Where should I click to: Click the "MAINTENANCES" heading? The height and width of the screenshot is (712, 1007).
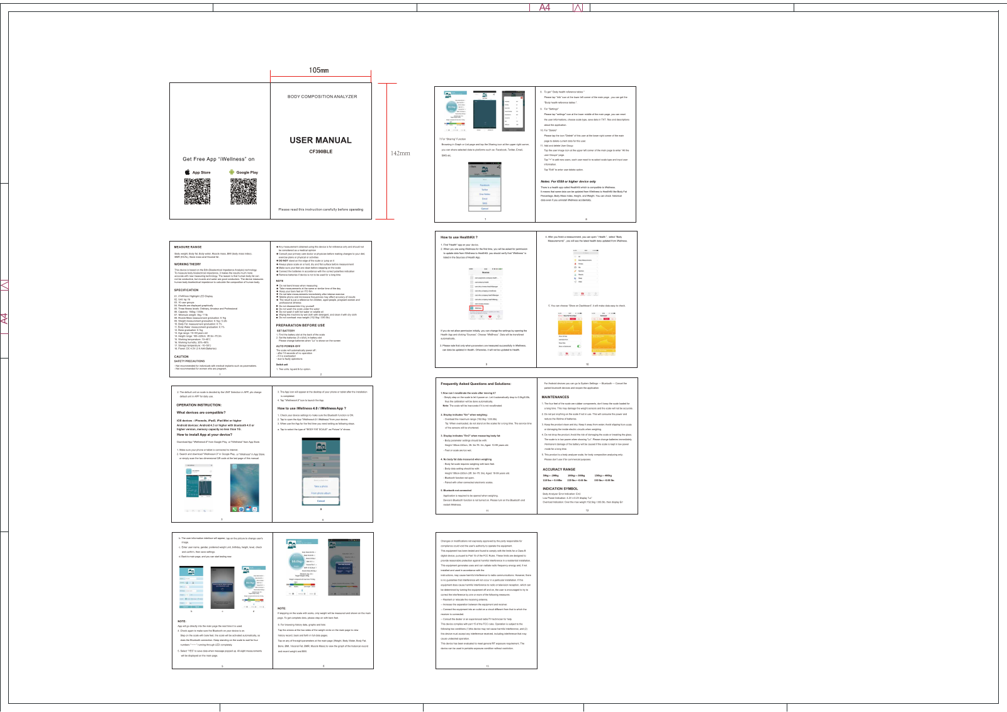[x=555, y=397]
